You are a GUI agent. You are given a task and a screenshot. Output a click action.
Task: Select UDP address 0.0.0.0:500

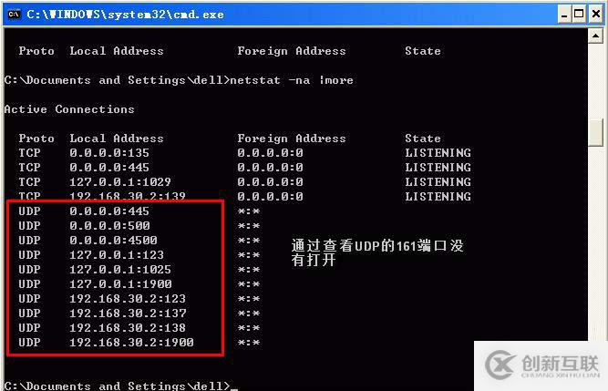coord(109,225)
